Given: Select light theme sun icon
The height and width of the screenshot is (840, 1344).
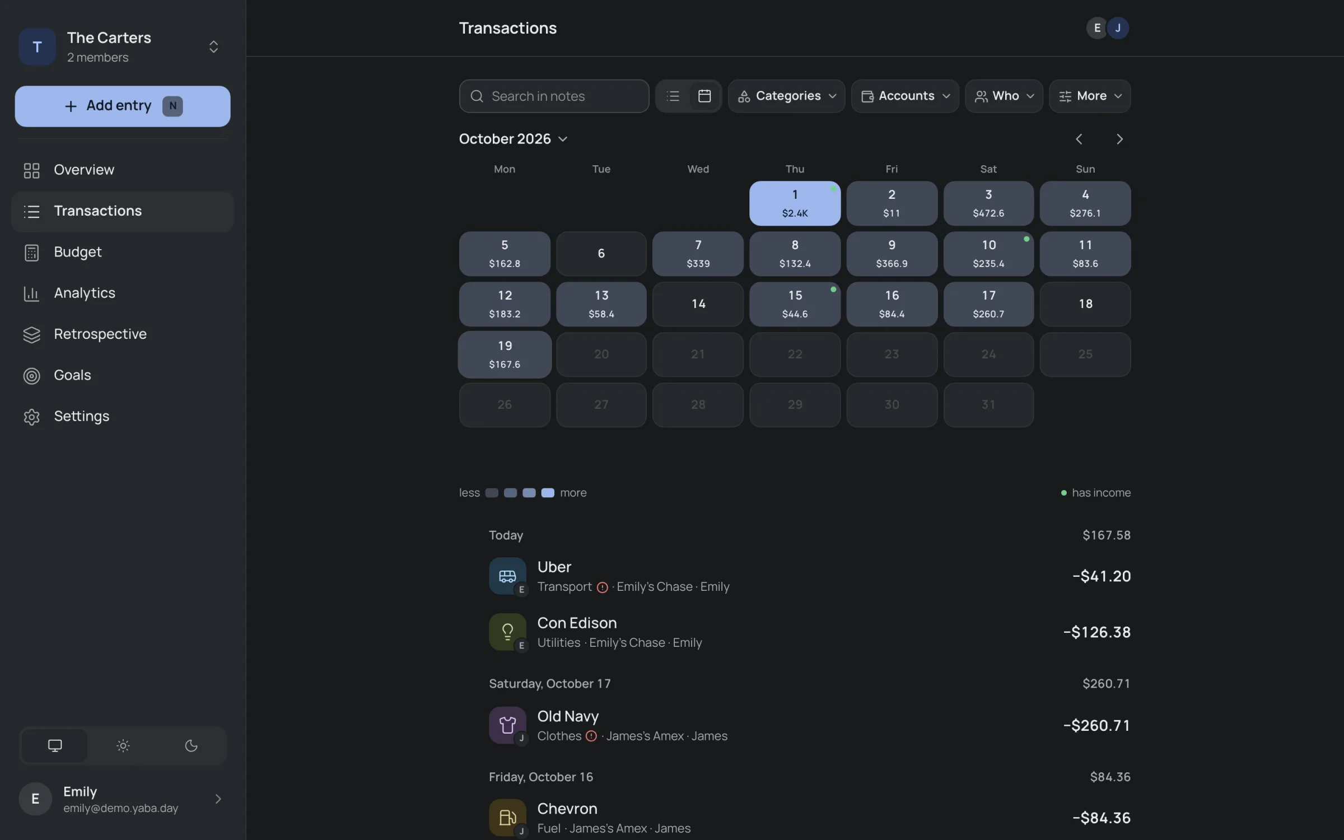Looking at the screenshot, I should [123, 745].
